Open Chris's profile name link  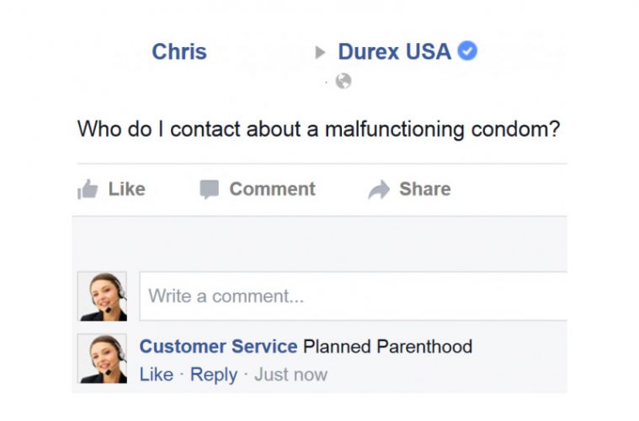click(179, 51)
